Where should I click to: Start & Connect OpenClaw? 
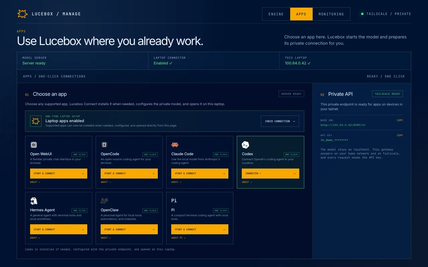[129, 230]
